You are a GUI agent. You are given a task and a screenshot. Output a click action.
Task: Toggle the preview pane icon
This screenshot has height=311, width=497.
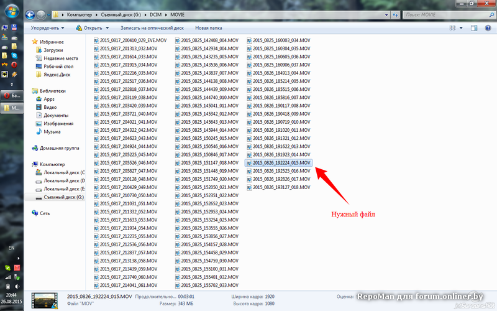click(474, 28)
